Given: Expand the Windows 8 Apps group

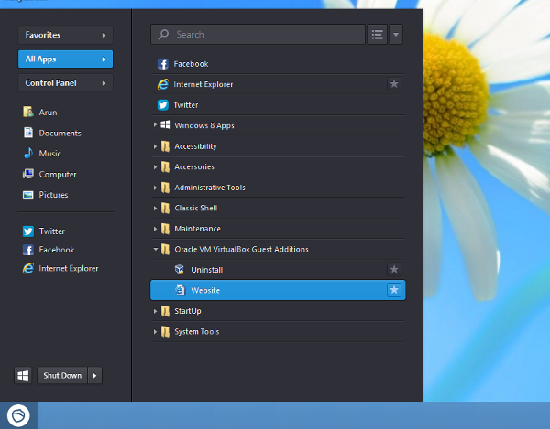Looking at the screenshot, I should pos(155,124).
